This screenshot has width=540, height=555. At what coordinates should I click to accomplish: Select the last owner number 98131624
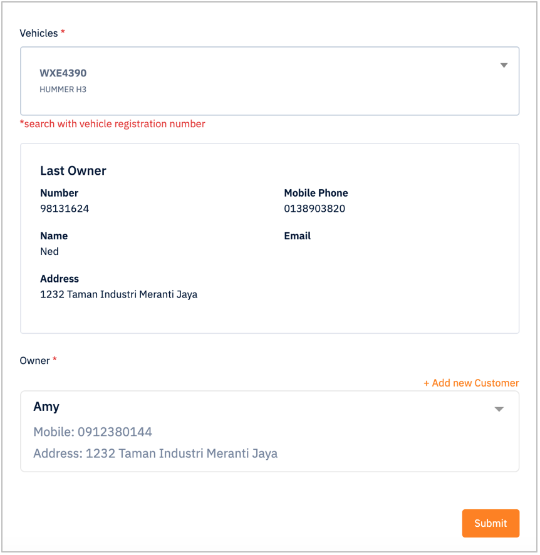click(65, 209)
